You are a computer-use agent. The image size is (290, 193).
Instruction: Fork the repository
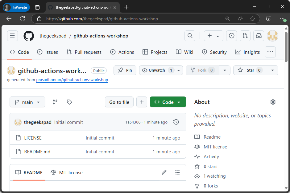[202, 70]
